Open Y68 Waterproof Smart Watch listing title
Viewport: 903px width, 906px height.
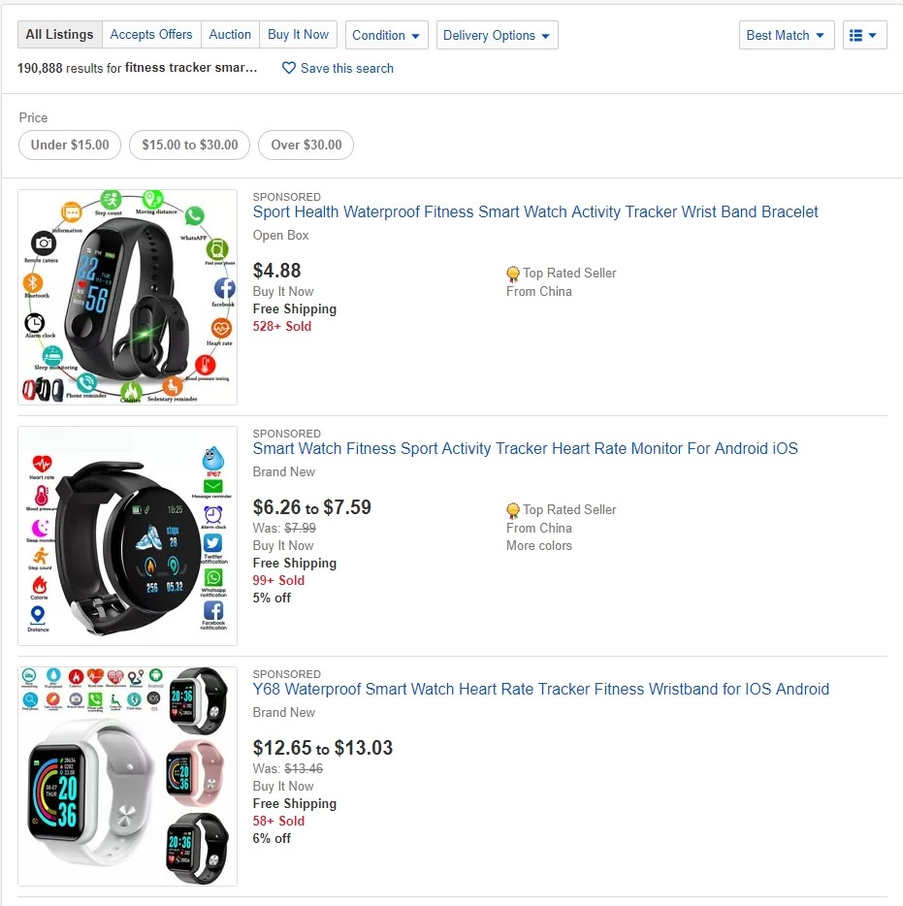click(x=541, y=690)
